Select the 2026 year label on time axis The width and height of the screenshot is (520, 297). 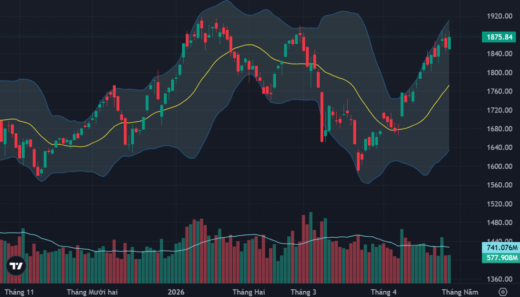(176, 292)
